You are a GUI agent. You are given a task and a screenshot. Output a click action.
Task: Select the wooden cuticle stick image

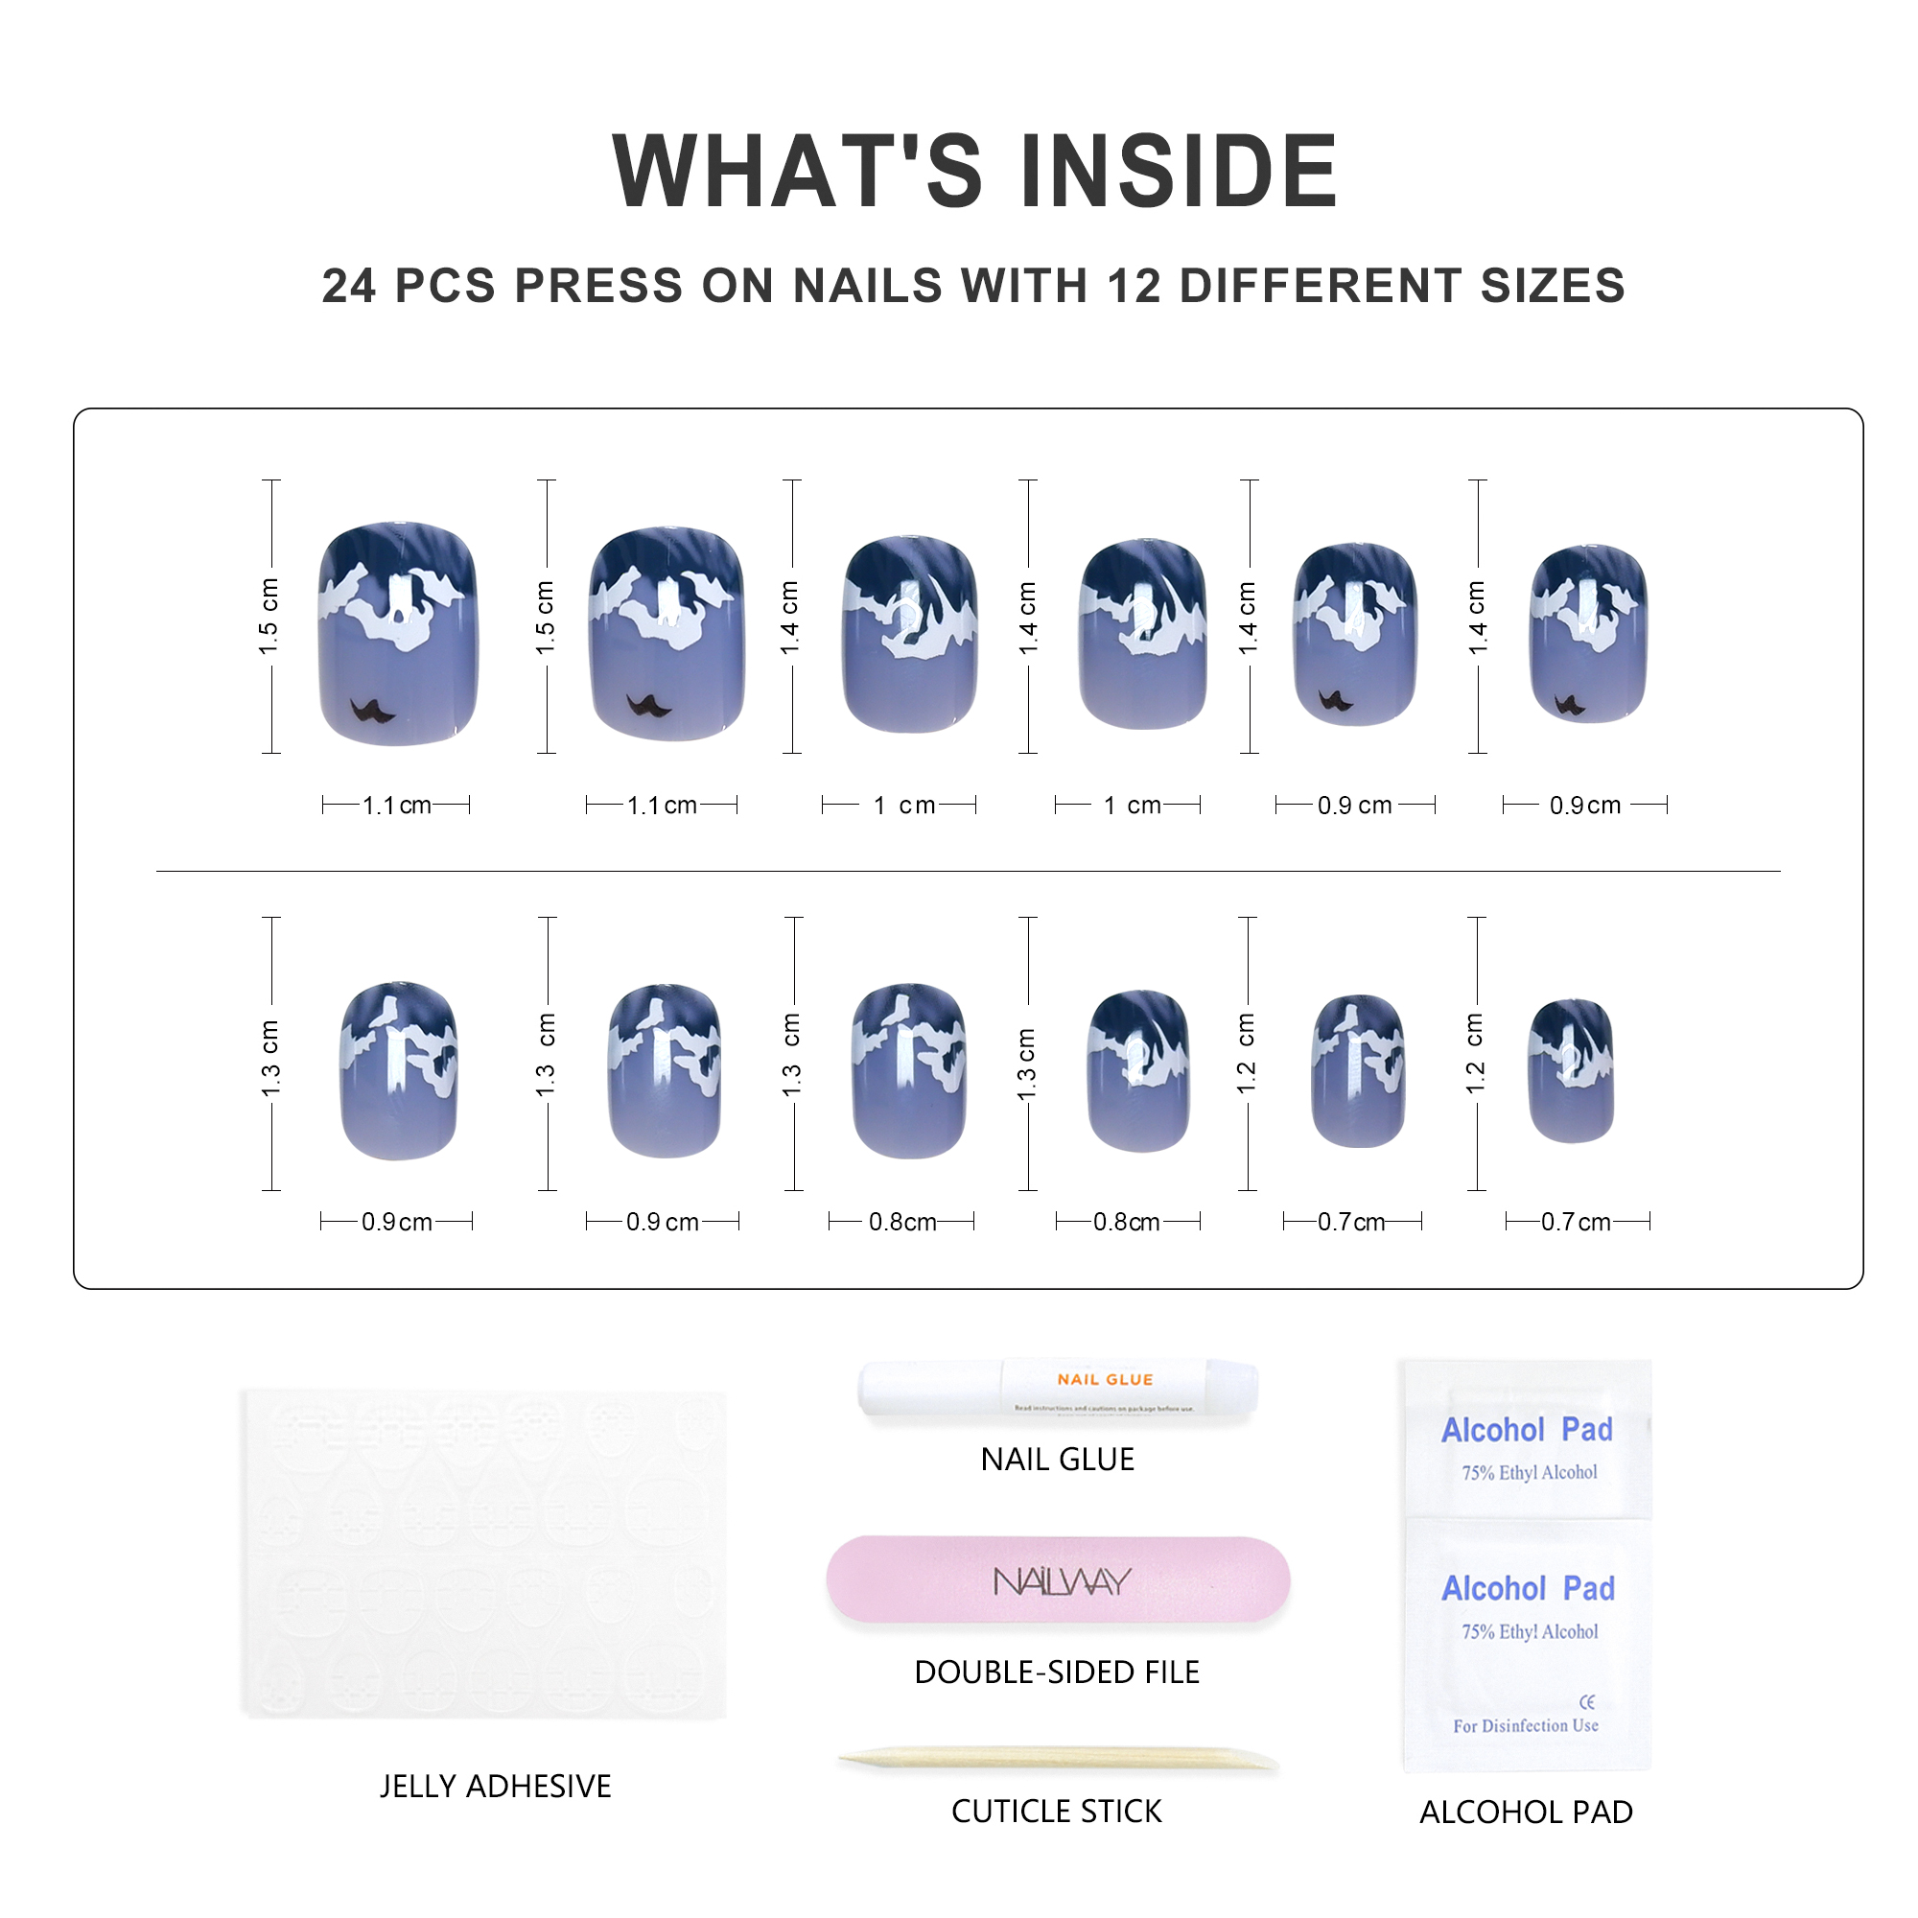[x=1059, y=1760]
